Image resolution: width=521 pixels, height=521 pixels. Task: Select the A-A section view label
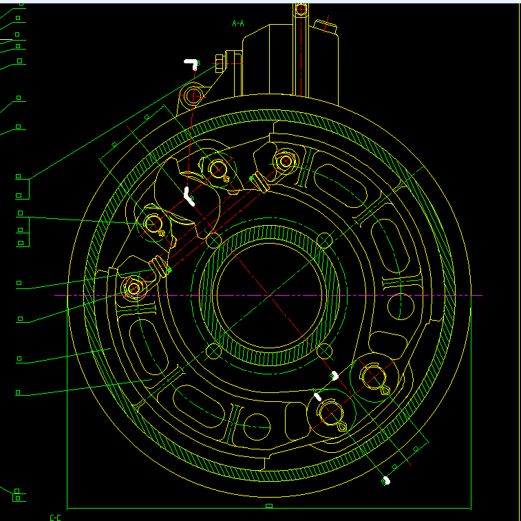coord(238,23)
